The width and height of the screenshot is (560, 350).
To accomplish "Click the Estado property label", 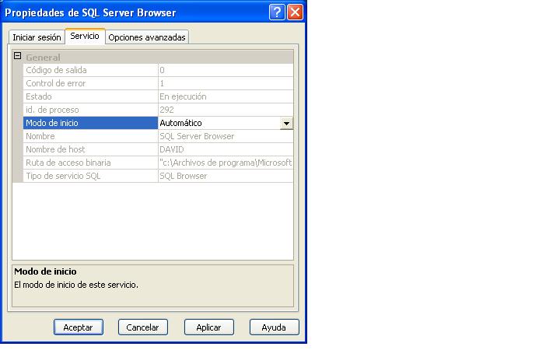I will click(x=39, y=96).
